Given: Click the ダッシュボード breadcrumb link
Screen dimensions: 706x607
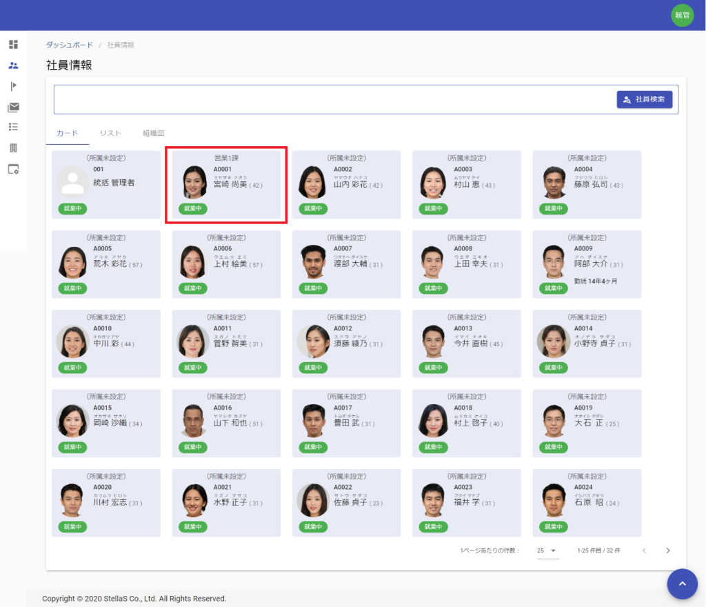Looking at the screenshot, I should coord(69,45).
